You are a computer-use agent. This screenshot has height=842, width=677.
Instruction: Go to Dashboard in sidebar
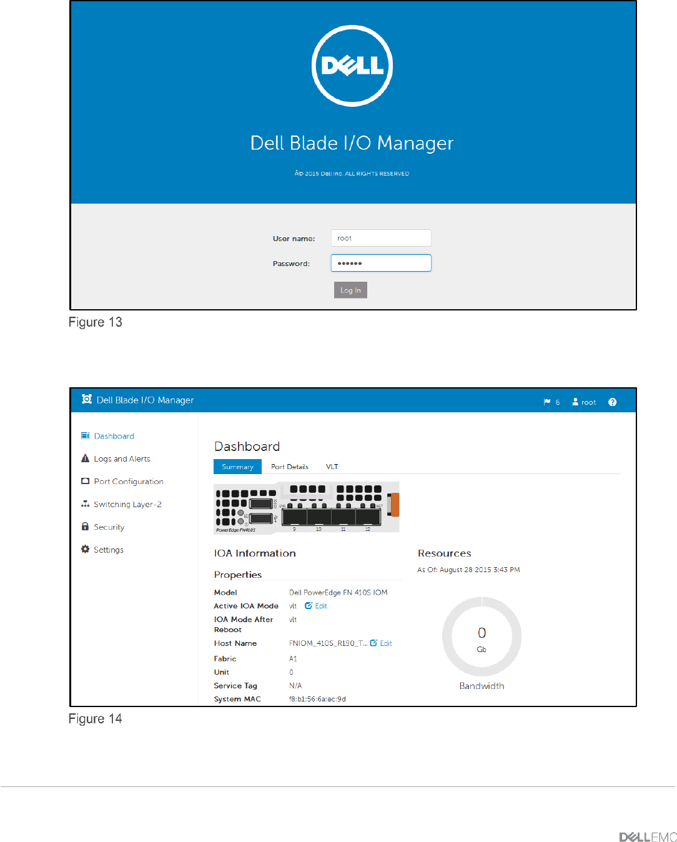114,436
